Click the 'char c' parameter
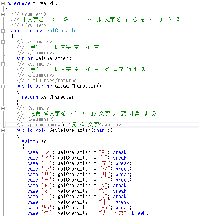The height and width of the screenshot is (216, 199). click(101, 130)
